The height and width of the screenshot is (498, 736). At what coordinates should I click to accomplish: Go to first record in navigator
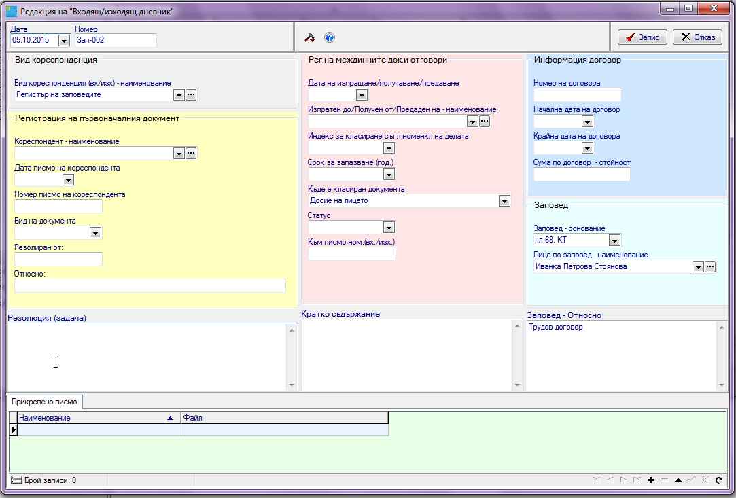click(596, 480)
